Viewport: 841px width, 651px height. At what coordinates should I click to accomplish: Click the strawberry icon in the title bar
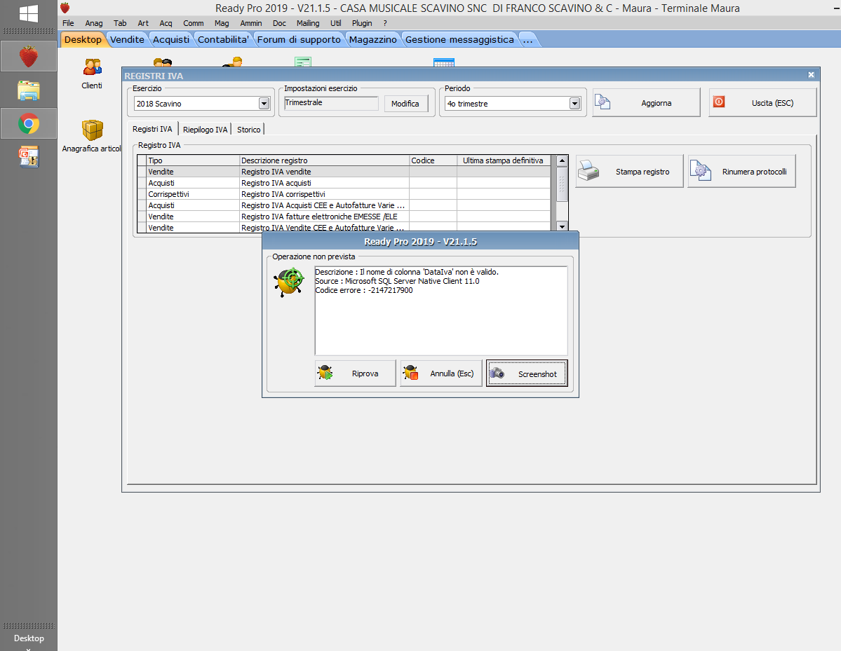coord(65,8)
